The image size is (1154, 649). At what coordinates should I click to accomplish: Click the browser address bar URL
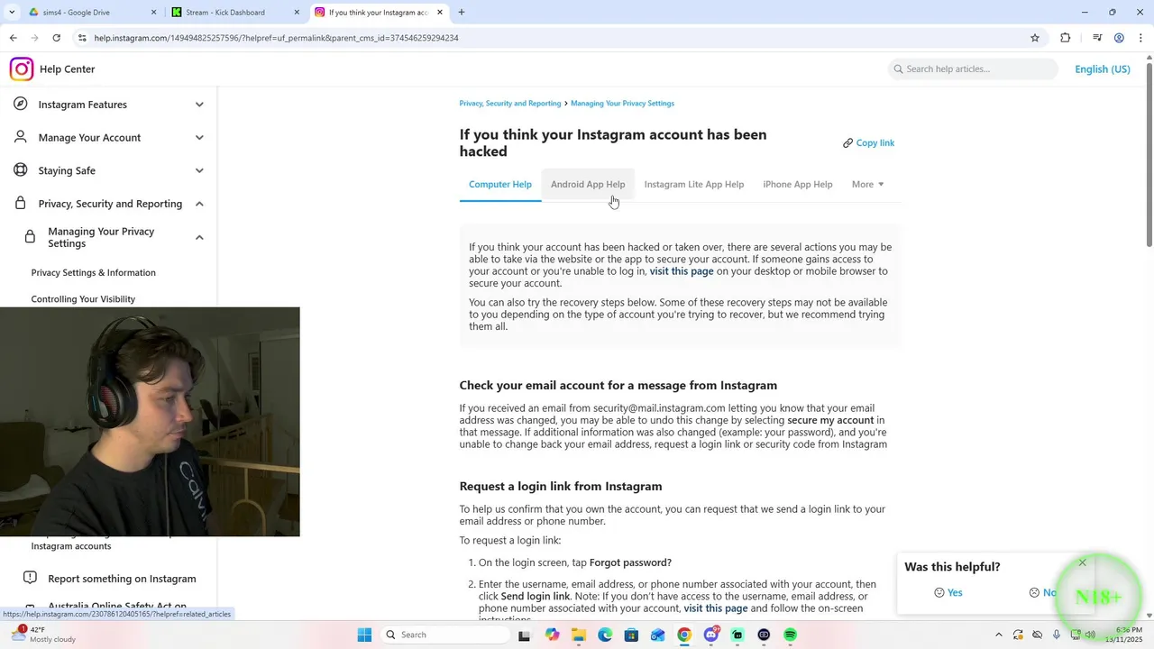[277, 38]
